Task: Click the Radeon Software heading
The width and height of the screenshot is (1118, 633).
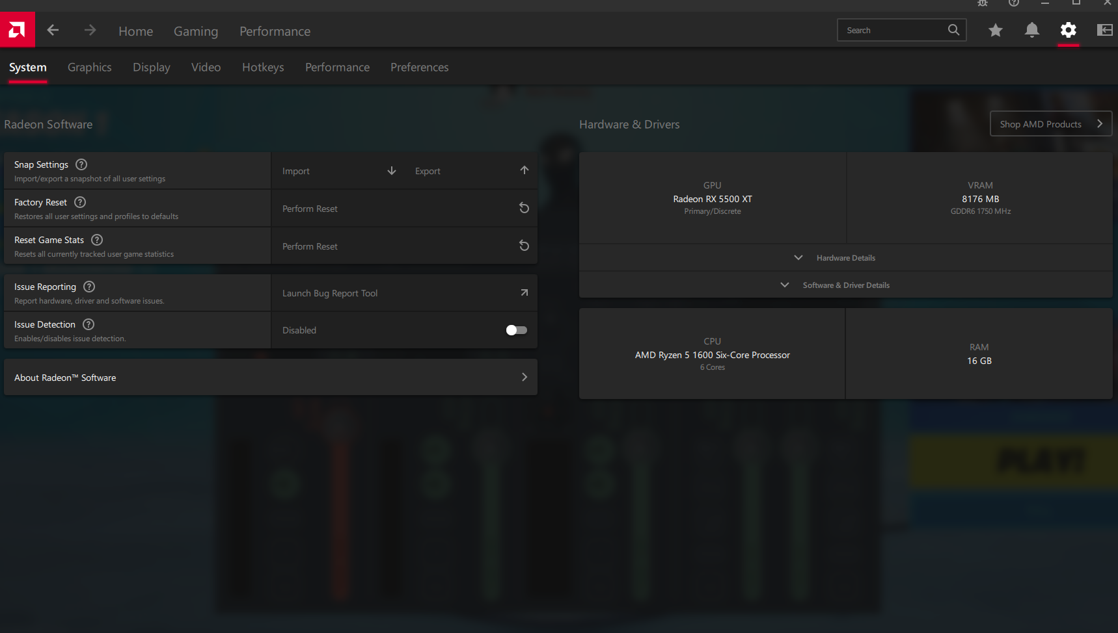Action: click(48, 124)
